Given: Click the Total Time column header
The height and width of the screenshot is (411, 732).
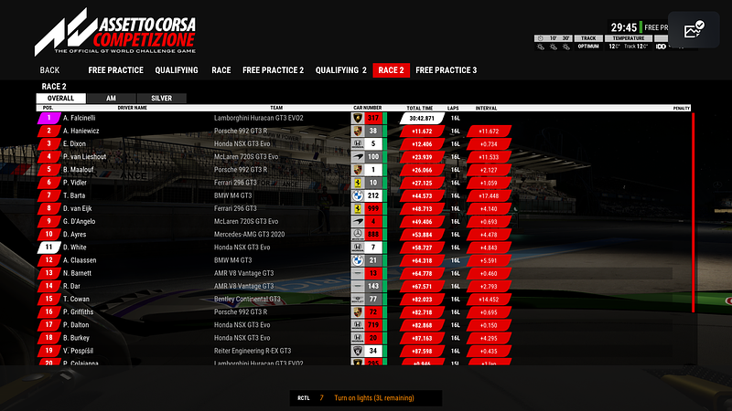Looking at the screenshot, I should (x=420, y=108).
